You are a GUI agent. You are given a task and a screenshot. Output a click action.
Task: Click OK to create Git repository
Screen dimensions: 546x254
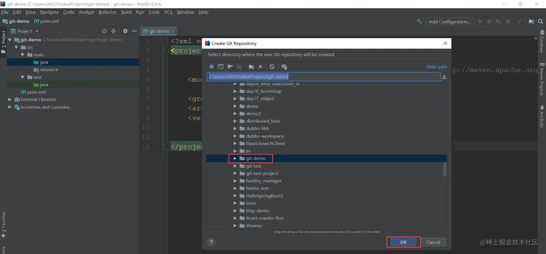(x=403, y=242)
